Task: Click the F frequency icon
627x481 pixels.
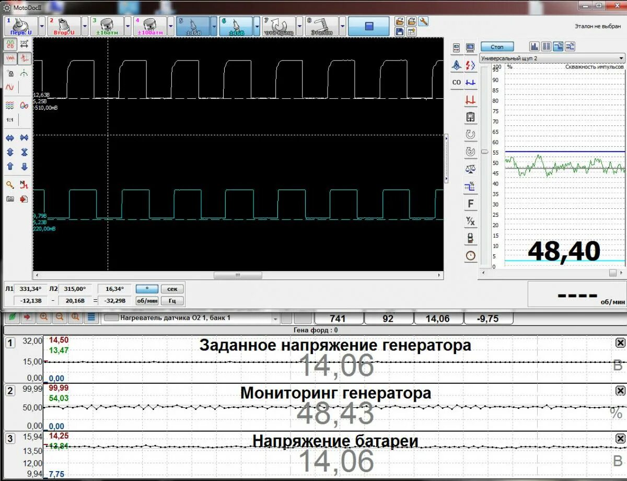Action: (x=471, y=204)
